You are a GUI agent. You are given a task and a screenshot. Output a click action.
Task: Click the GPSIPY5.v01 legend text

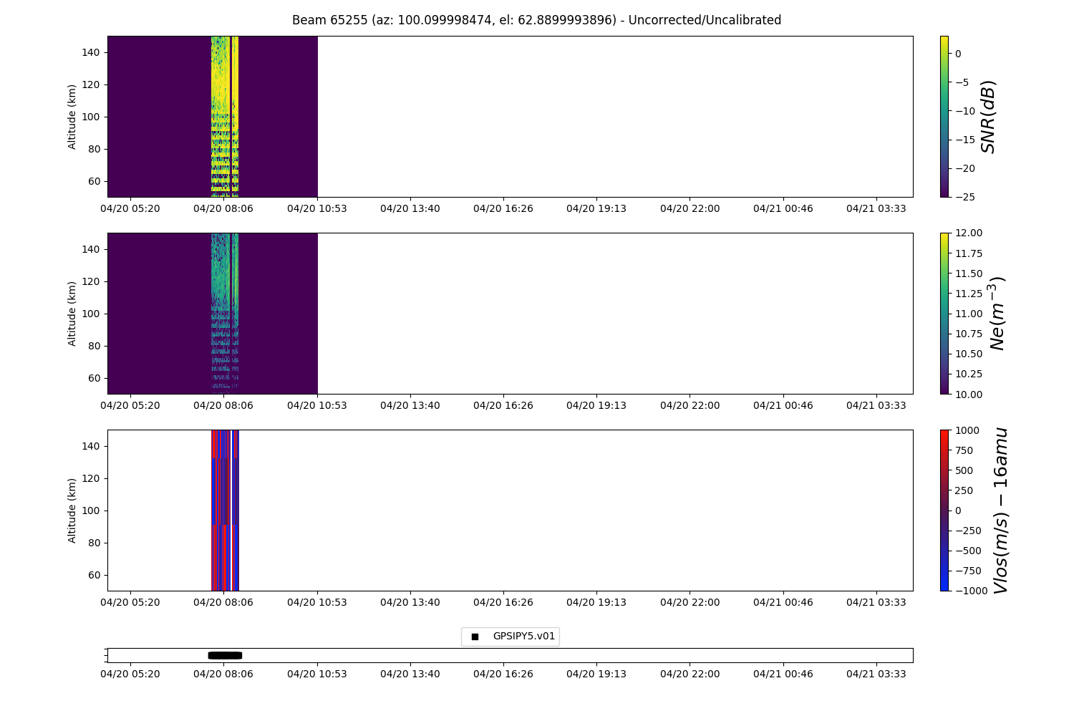(523, 636)
